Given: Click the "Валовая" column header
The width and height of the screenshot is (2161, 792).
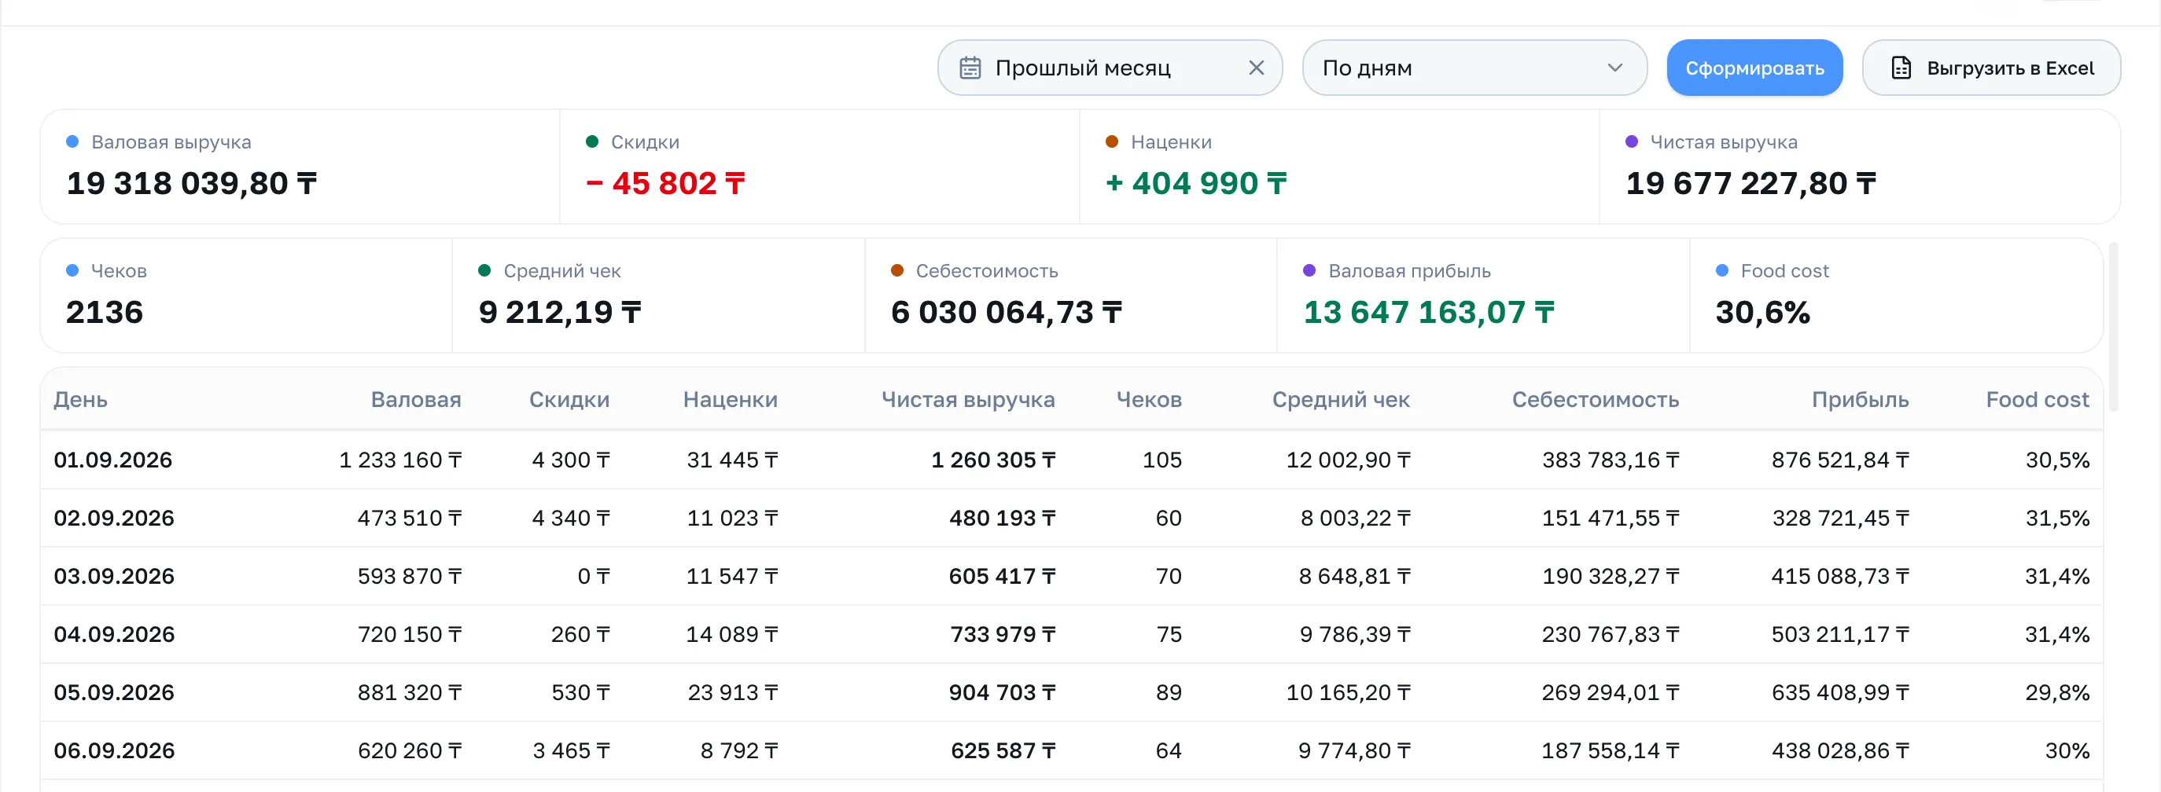Looking at the screenshot, I should coord(416,400).
